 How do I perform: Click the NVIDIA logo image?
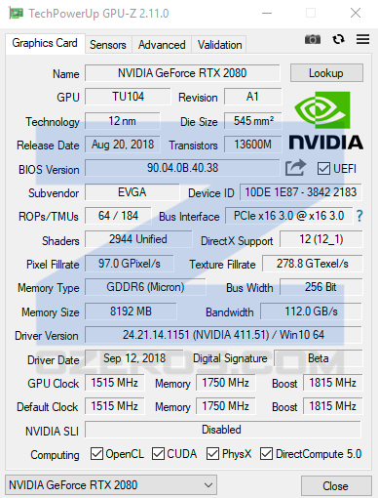pyautogui.click(x=325, y=120)
